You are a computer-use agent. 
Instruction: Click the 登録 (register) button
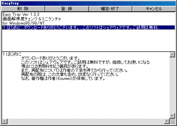coord(67,9)
